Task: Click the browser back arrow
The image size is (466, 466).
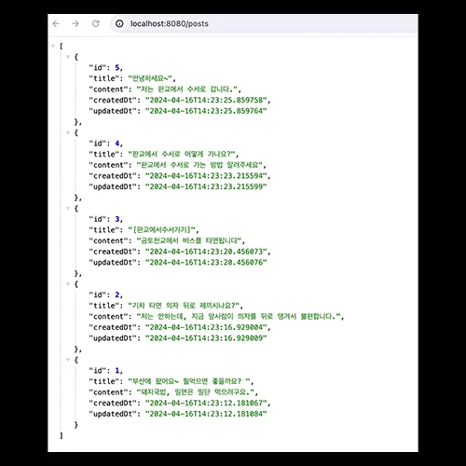Action: 56,23
